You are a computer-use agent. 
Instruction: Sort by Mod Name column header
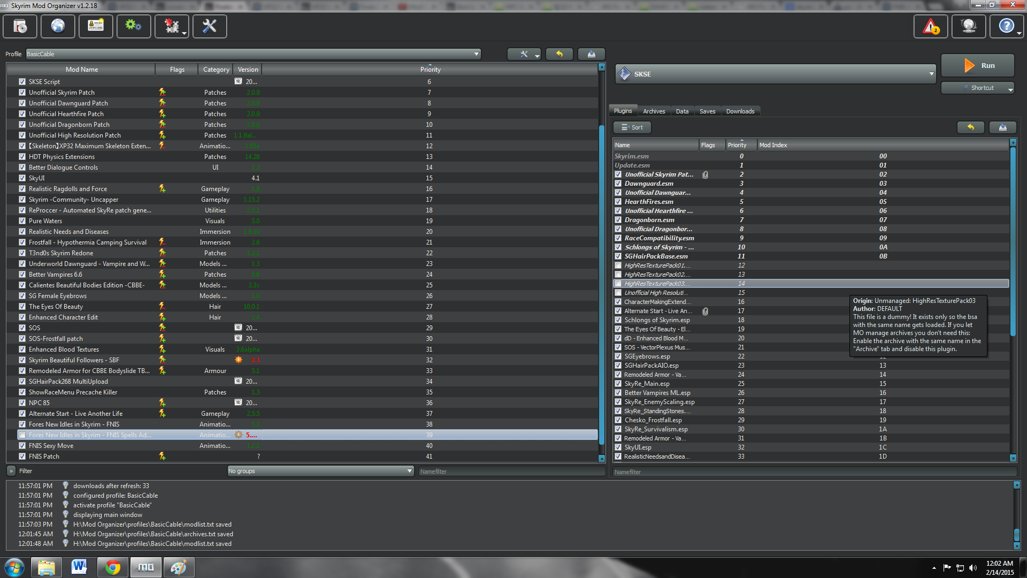(81, 70)
